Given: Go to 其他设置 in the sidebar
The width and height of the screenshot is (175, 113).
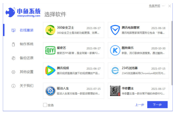Looking at the screenshot, I should [27, 72].
